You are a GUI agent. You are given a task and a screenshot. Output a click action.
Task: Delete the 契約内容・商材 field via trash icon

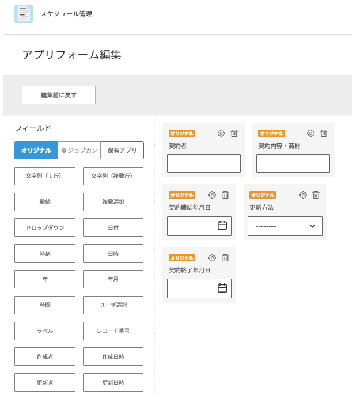[324, 133]
